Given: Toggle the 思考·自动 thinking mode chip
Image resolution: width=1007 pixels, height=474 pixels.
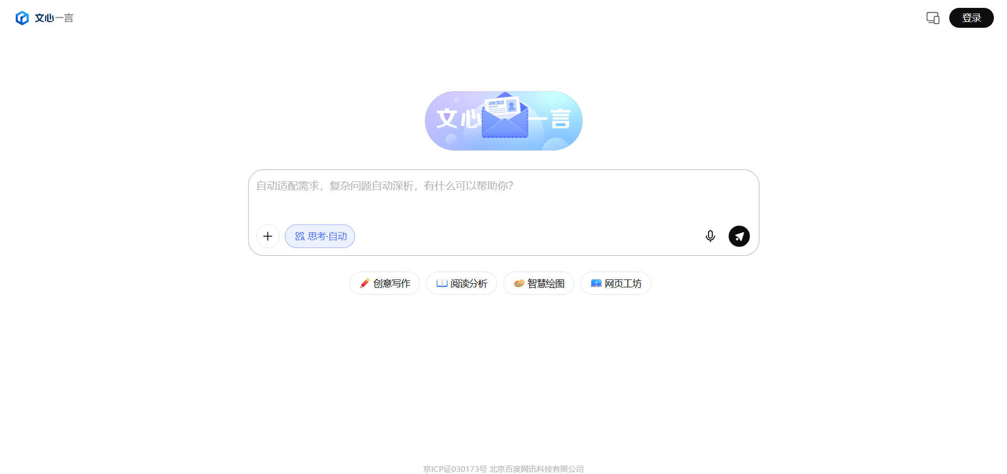Looking at the screenshot, I should coord(320,236).
